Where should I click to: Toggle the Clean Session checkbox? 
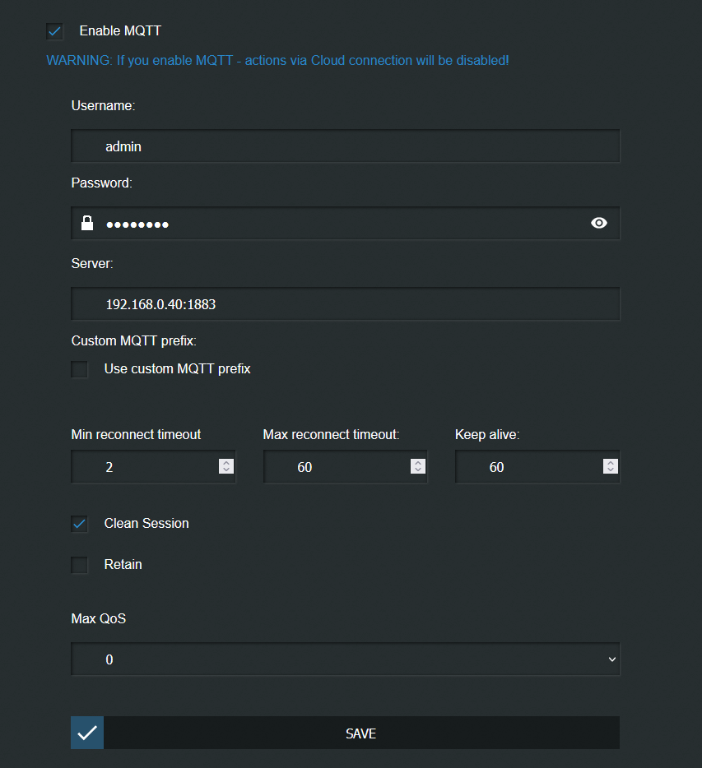click(x=79, y=524)
